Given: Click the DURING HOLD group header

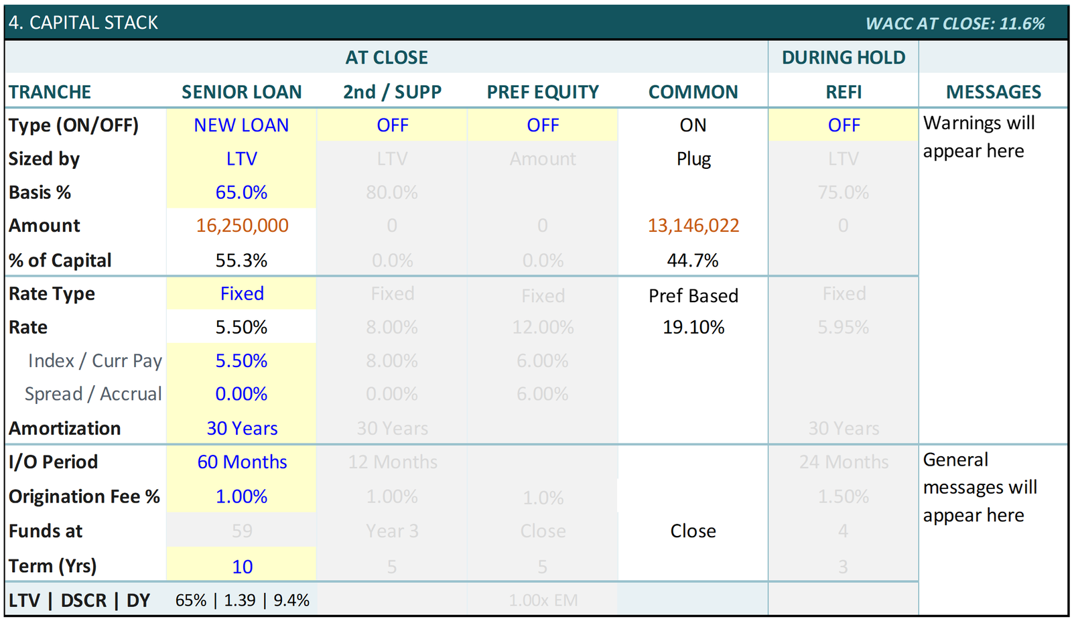Looking at the screenshot, I should [x=844, y=58].
